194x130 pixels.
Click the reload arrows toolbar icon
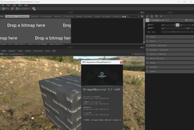tap(12, 9)
